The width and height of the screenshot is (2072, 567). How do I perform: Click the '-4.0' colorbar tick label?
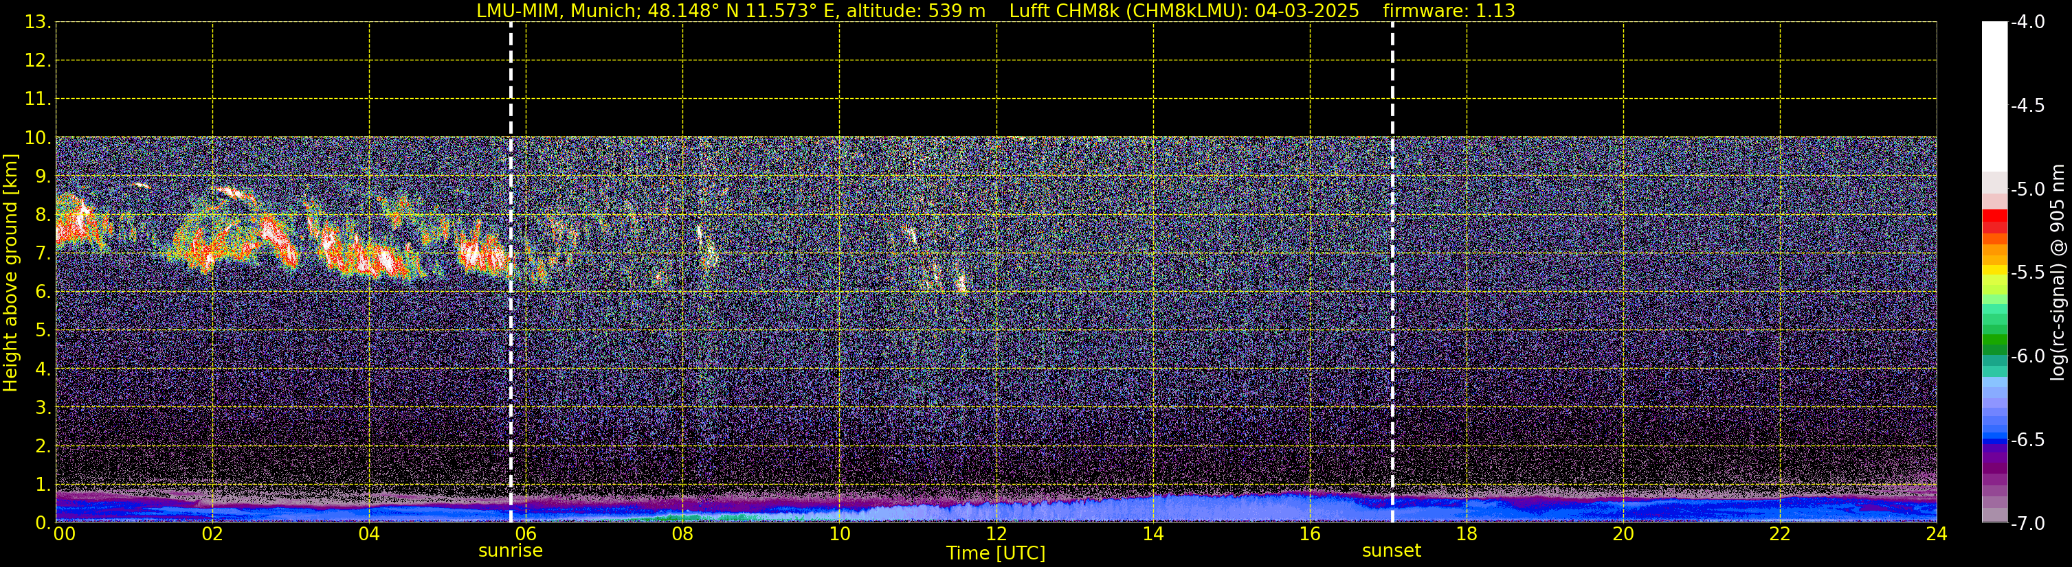coord(2028,23)
